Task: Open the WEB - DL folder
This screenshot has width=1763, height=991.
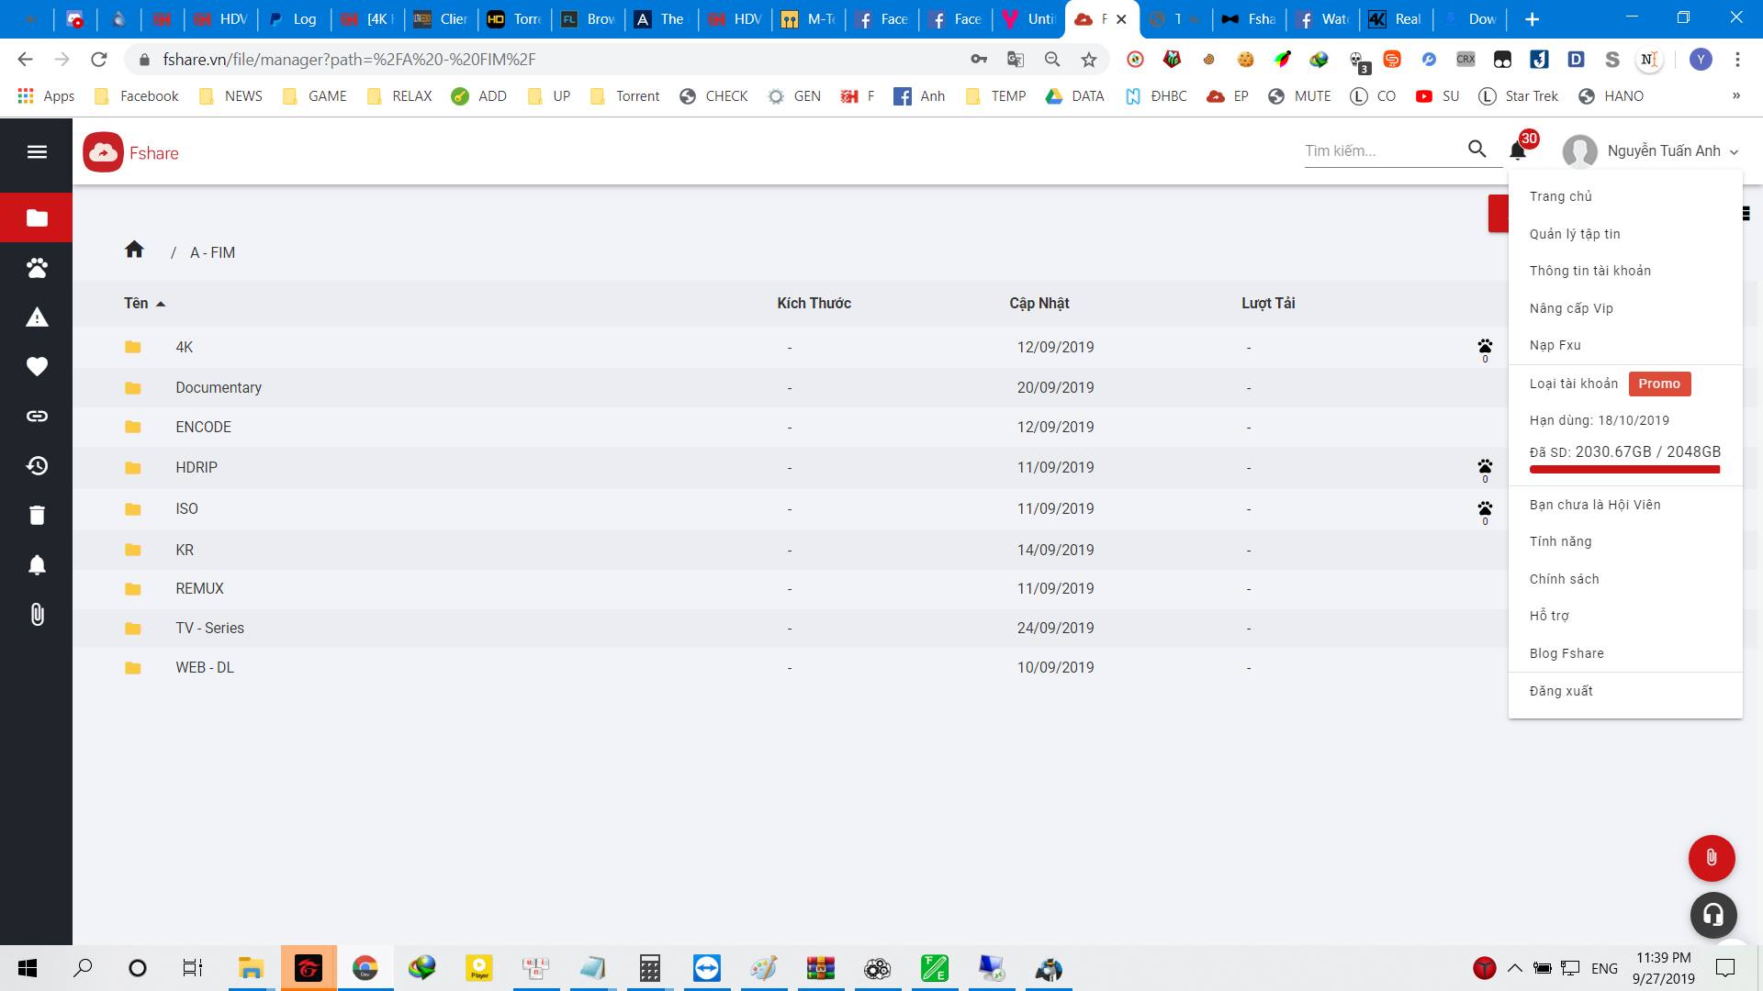Action: click(205, 667)
